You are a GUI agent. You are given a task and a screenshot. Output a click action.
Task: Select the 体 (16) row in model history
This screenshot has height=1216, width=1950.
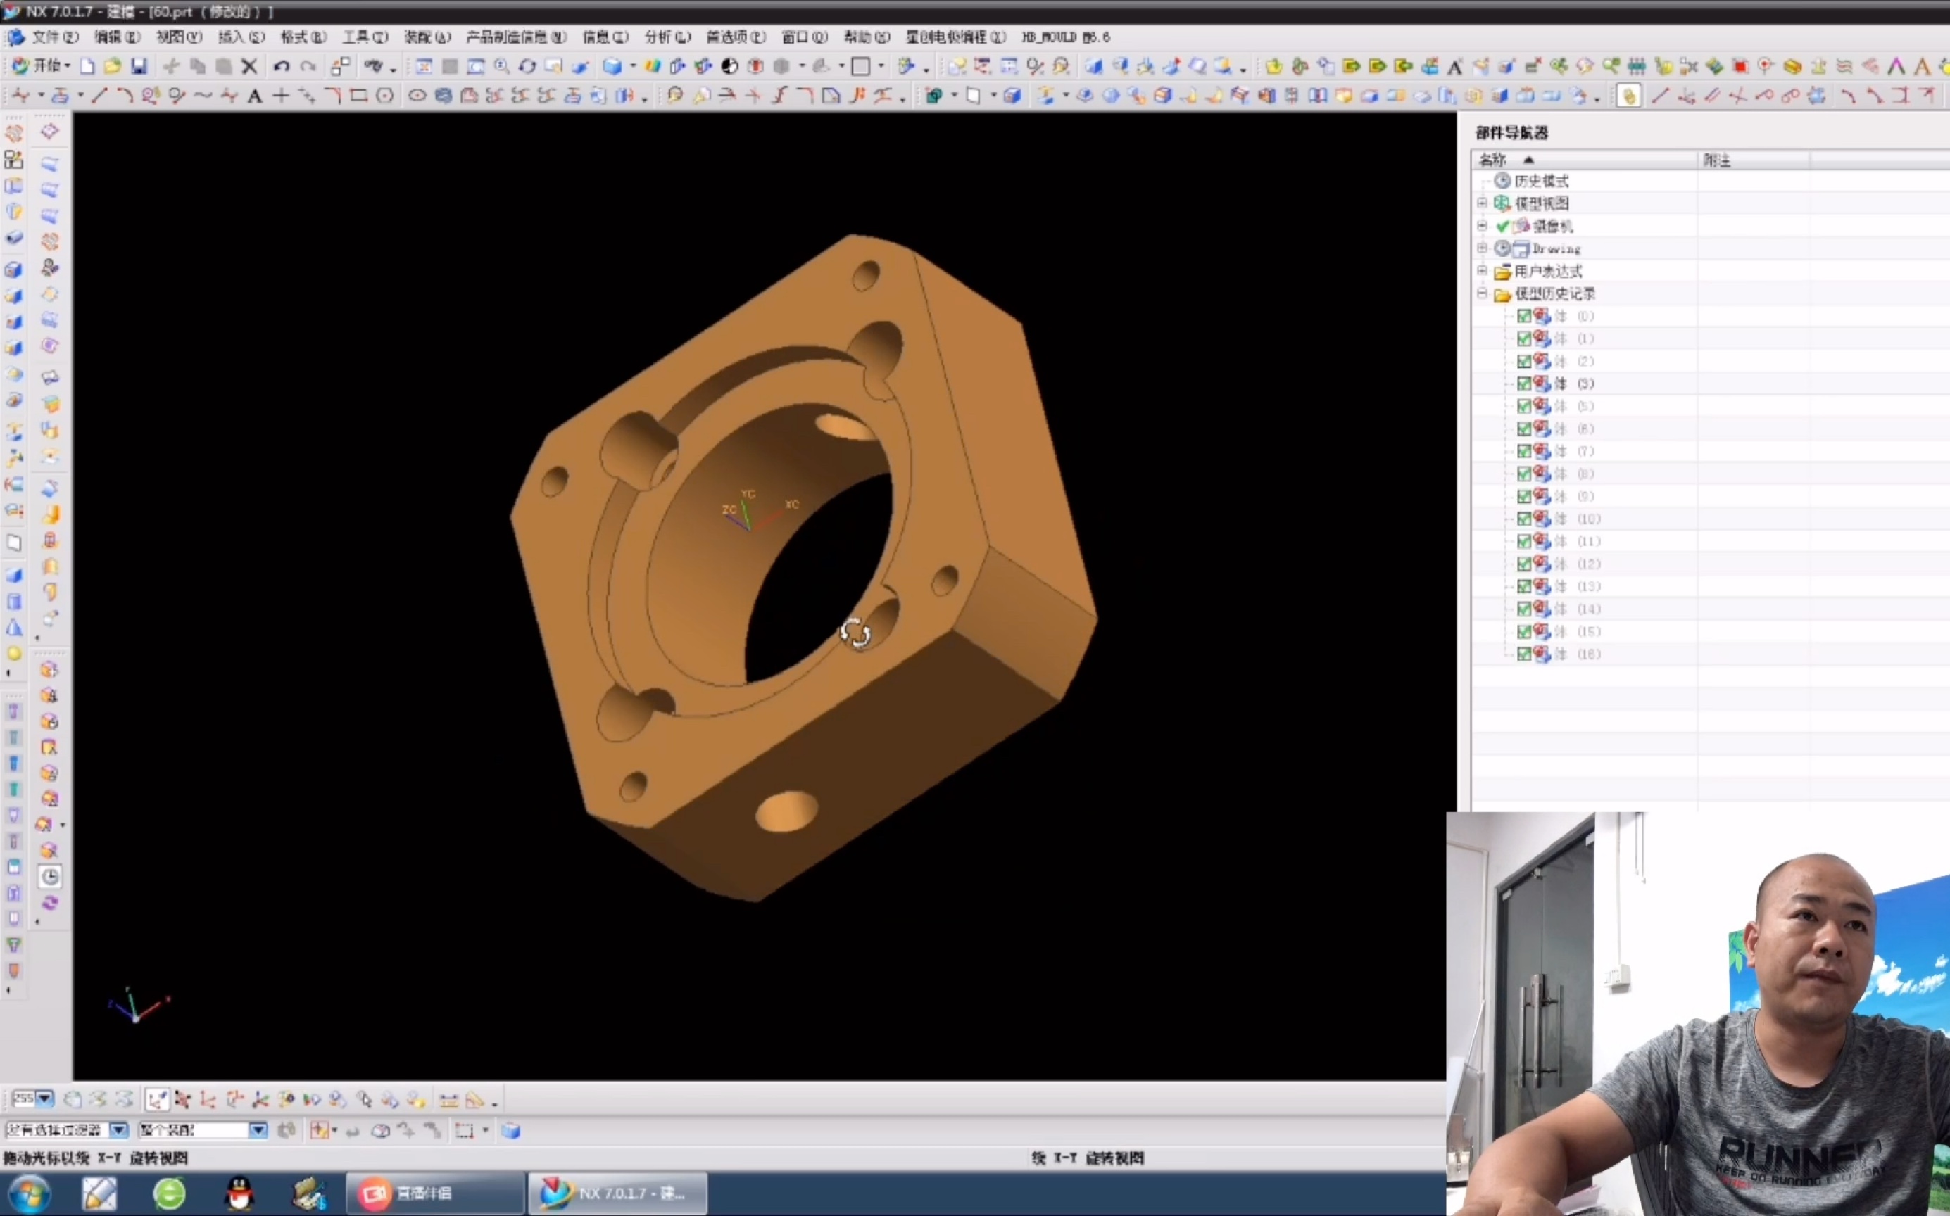[x=1577, y=654]
